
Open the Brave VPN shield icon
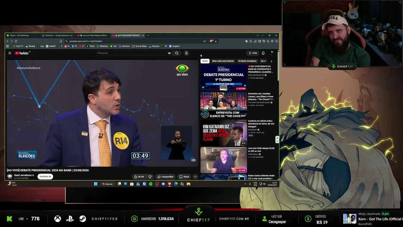tap(272, 41)
